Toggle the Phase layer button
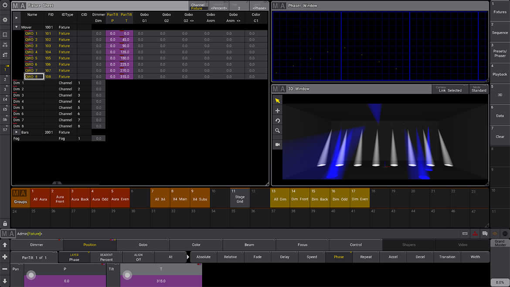This screenshot has height=287, width=510. point(74,257)
